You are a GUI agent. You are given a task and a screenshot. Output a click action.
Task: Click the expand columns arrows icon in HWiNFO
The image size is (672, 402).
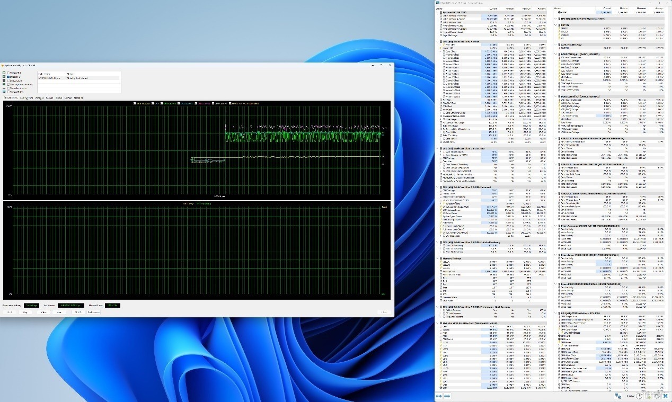pos(439,396)
